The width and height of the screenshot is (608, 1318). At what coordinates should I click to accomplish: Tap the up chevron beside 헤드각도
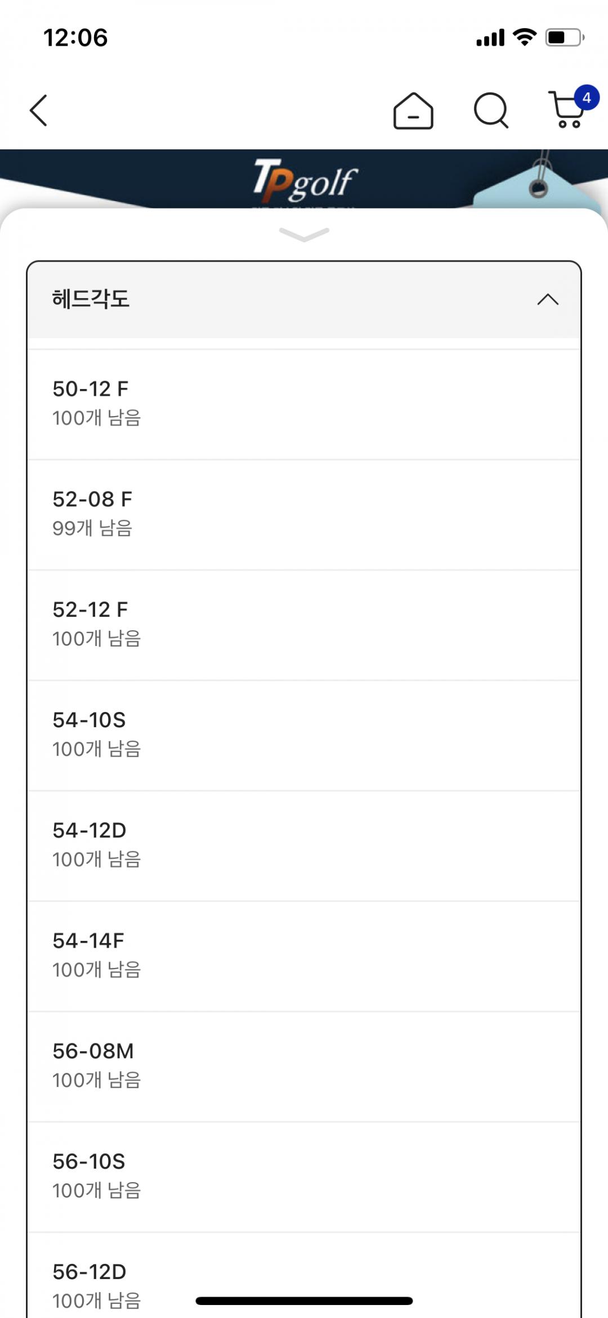tap(548, 299)
